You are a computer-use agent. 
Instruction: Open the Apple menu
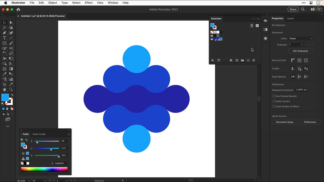[x=6, y=3]
